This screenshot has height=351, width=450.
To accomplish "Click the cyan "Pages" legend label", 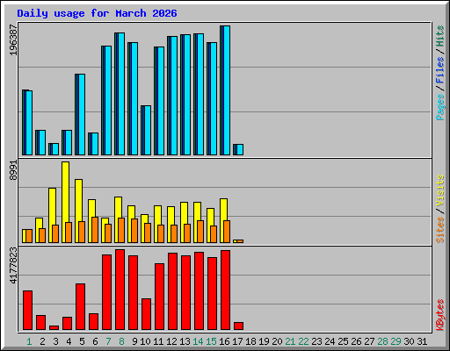I will coord(439,107).
